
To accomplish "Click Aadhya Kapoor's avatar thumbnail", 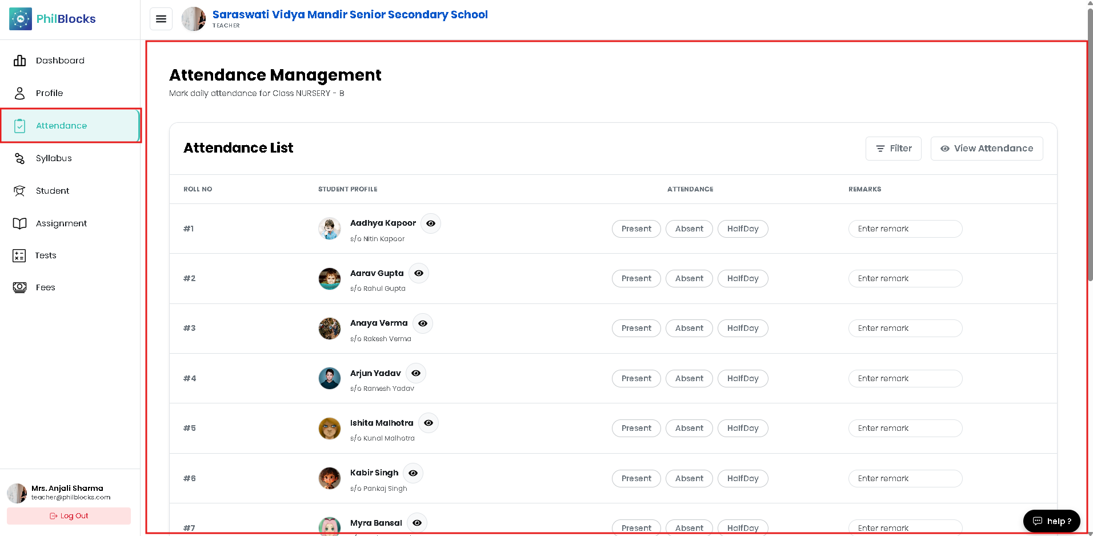I will 330,229.
